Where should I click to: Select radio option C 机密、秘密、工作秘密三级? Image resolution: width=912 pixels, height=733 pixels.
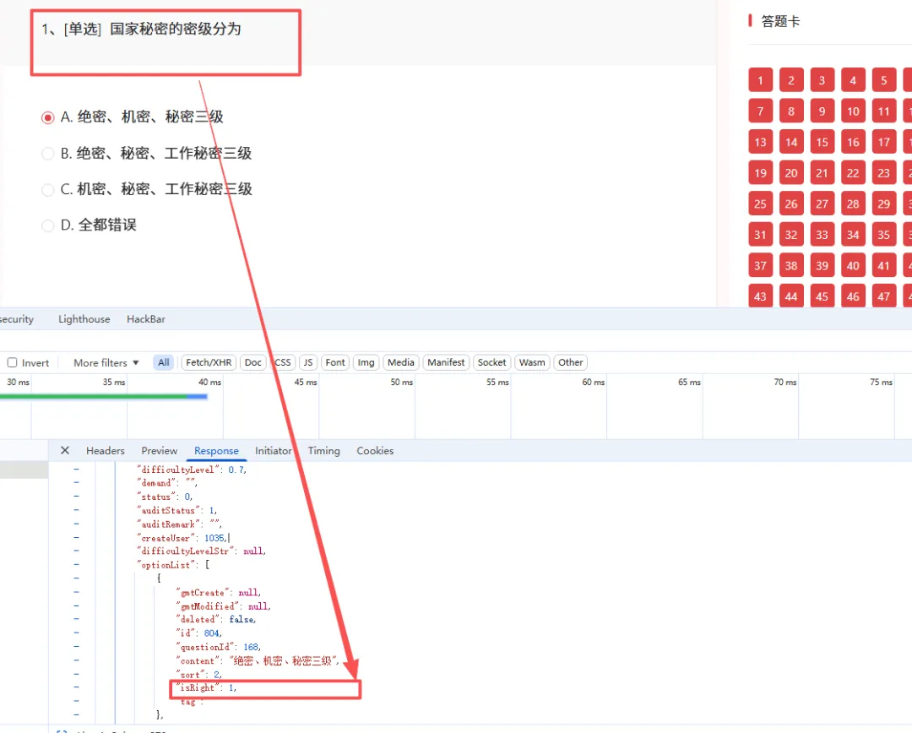click(47, 190)
